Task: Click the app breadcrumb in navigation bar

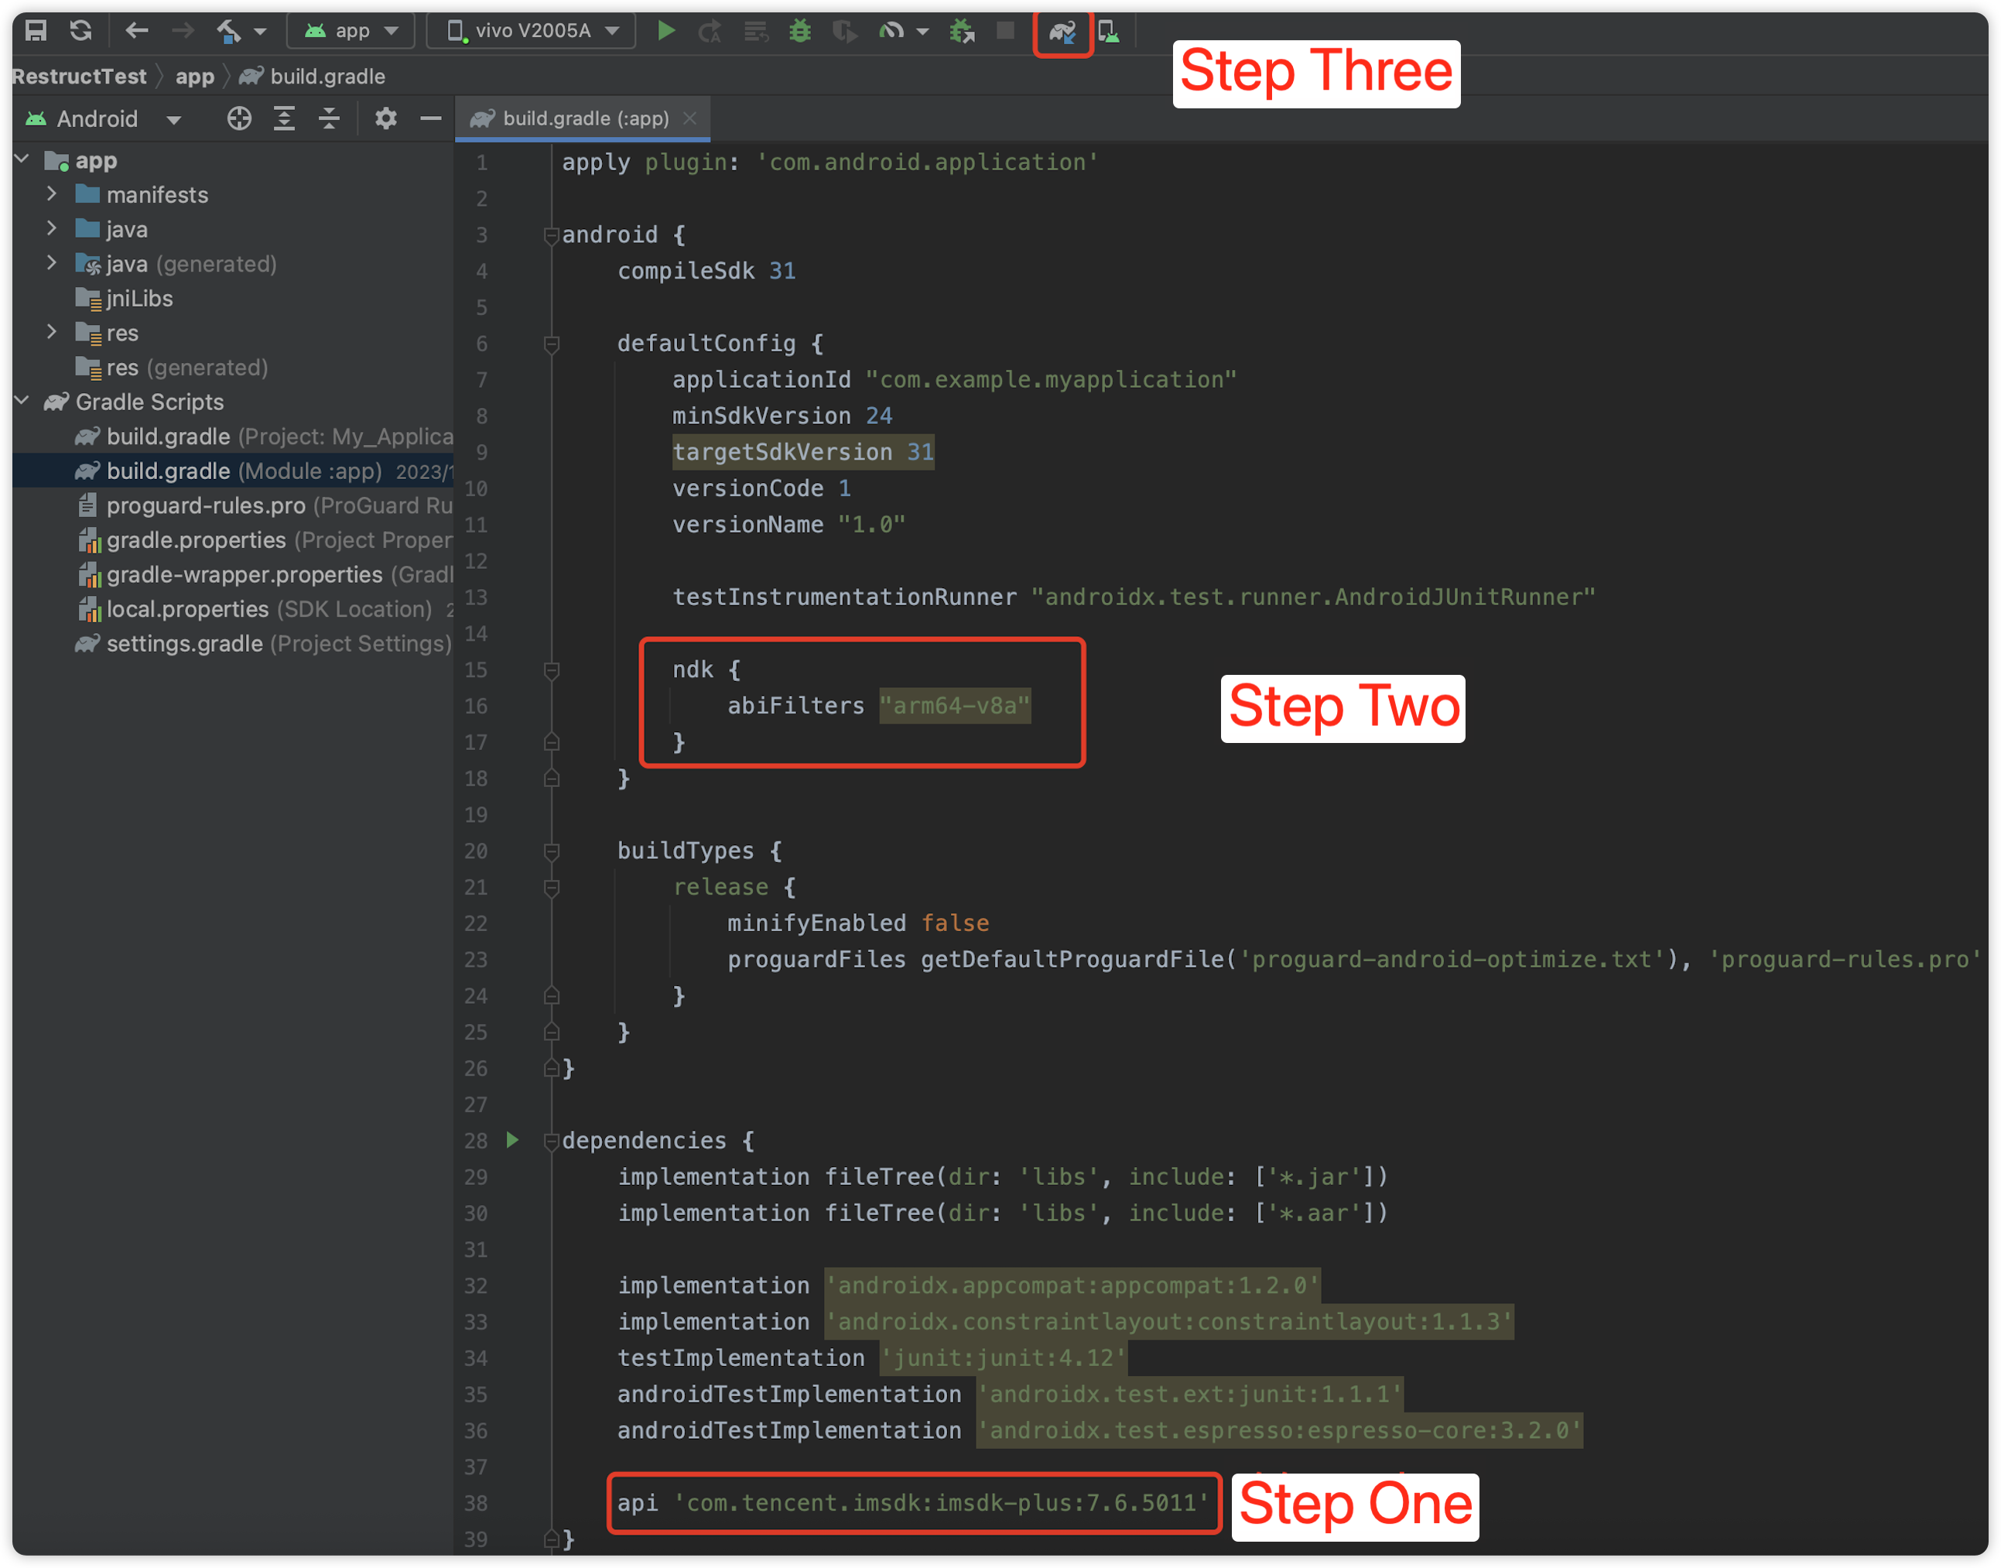Action: pyautogui.click(x=194, y=76)
